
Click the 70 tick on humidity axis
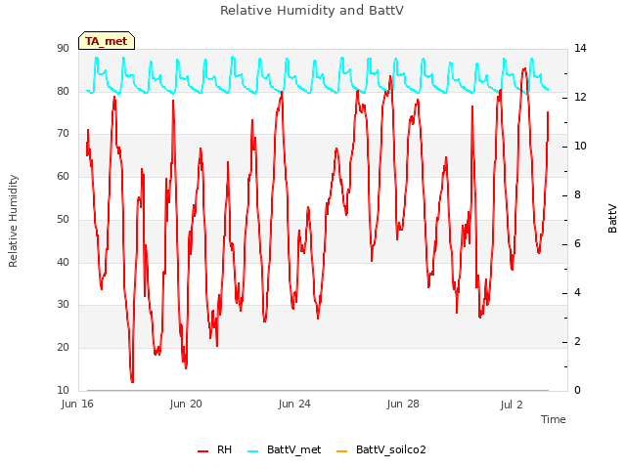click(63, 133)
